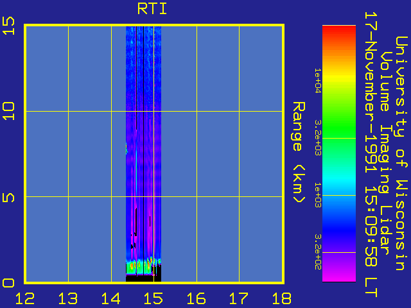The height and width of the screenshot is (308, 411).
Task: Click the black ground band at plot bottom
Action: (x=143, y=278)
